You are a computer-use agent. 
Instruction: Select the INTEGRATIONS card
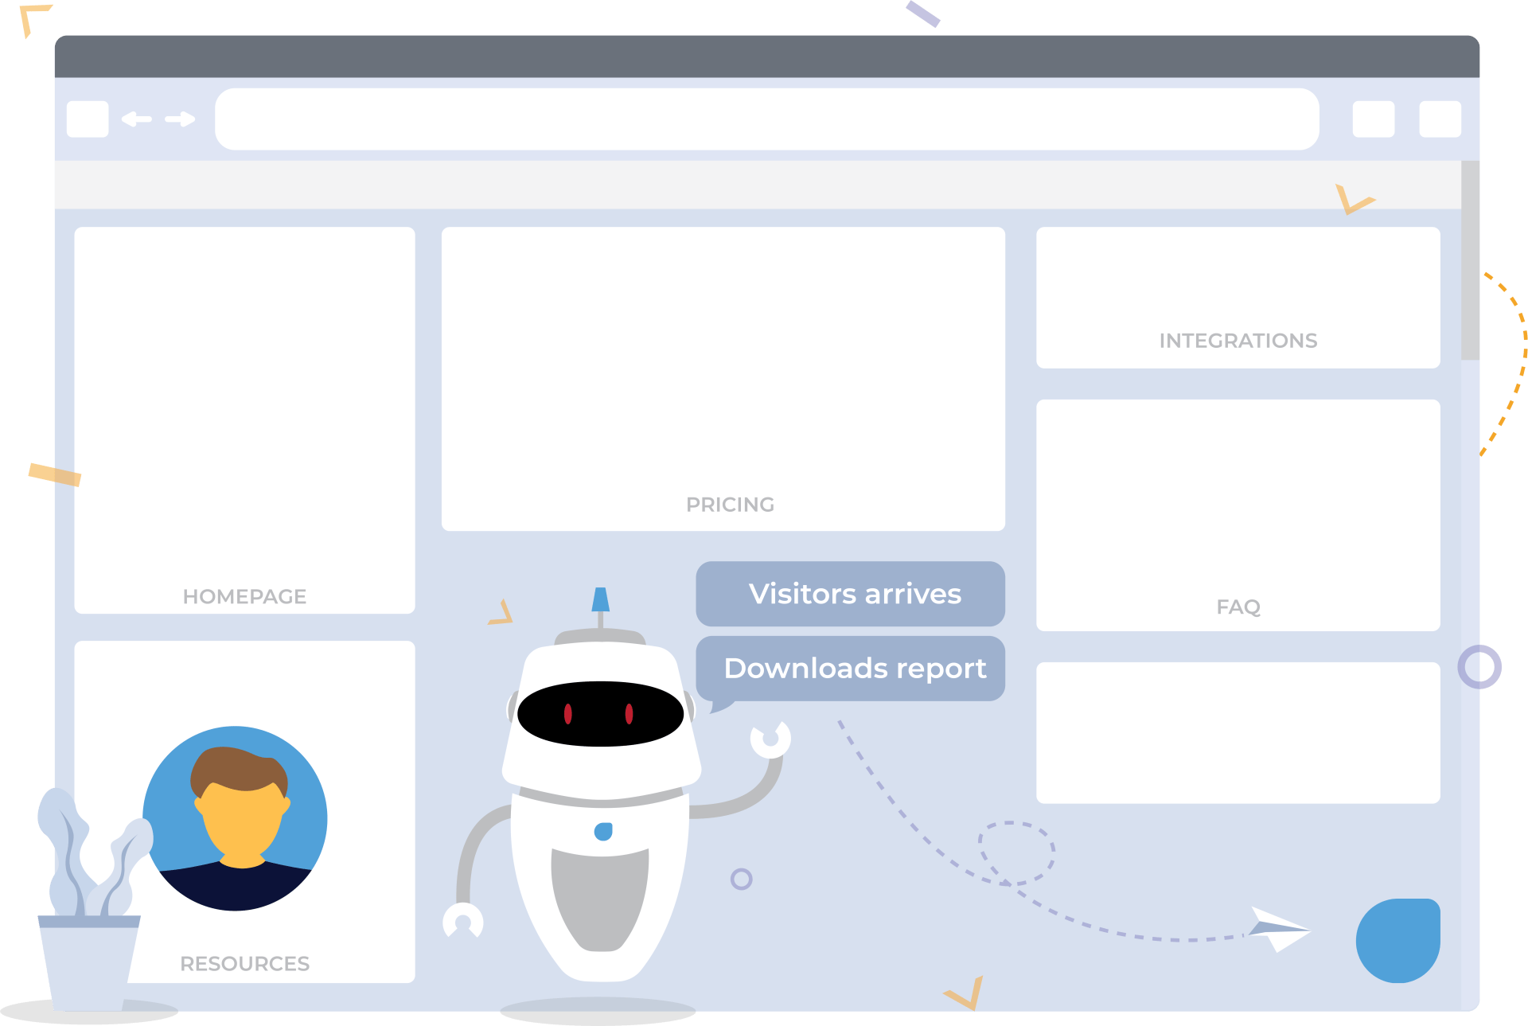pyautogui.click(x=1238, y=298)
